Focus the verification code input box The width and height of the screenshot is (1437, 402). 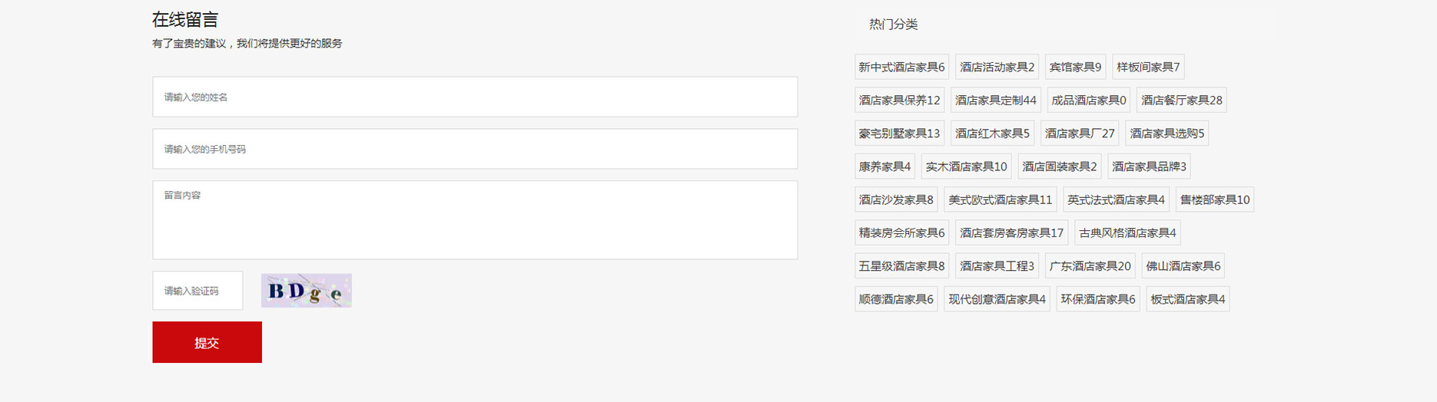point(197,291)
